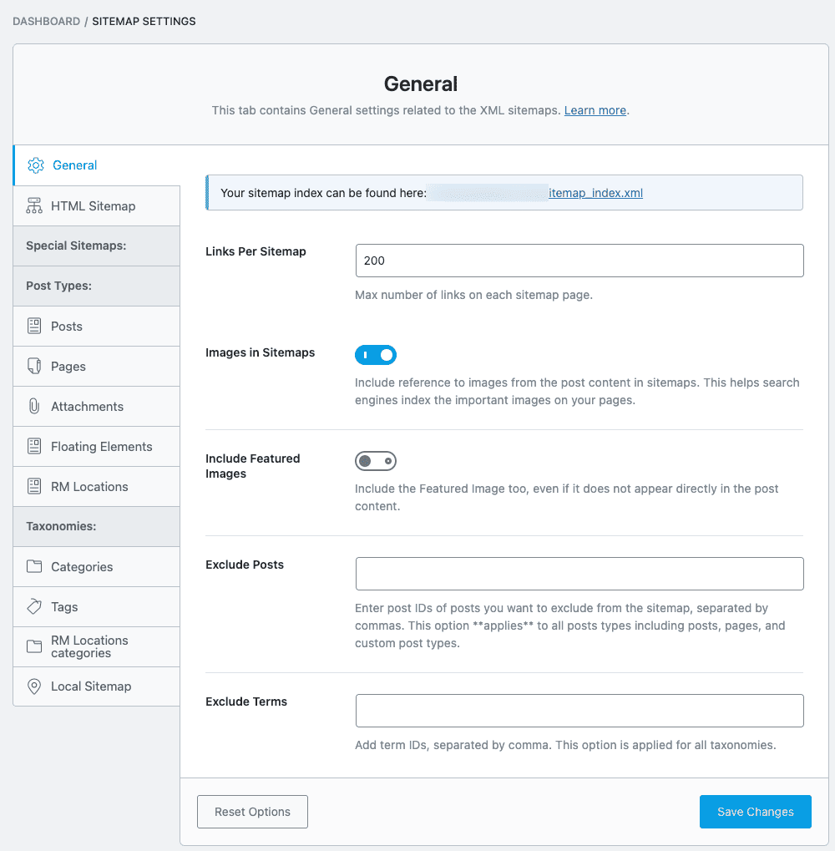The image size is (835, 851).
Task: Select the gear icon beside General
Action: [35, 165]
